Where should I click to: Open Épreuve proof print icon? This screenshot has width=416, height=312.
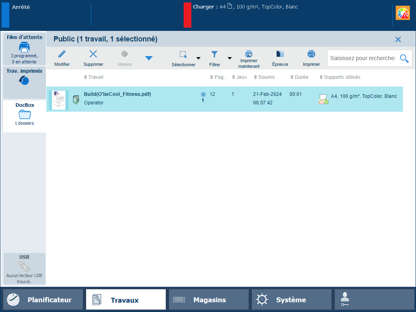pos(280,54)
